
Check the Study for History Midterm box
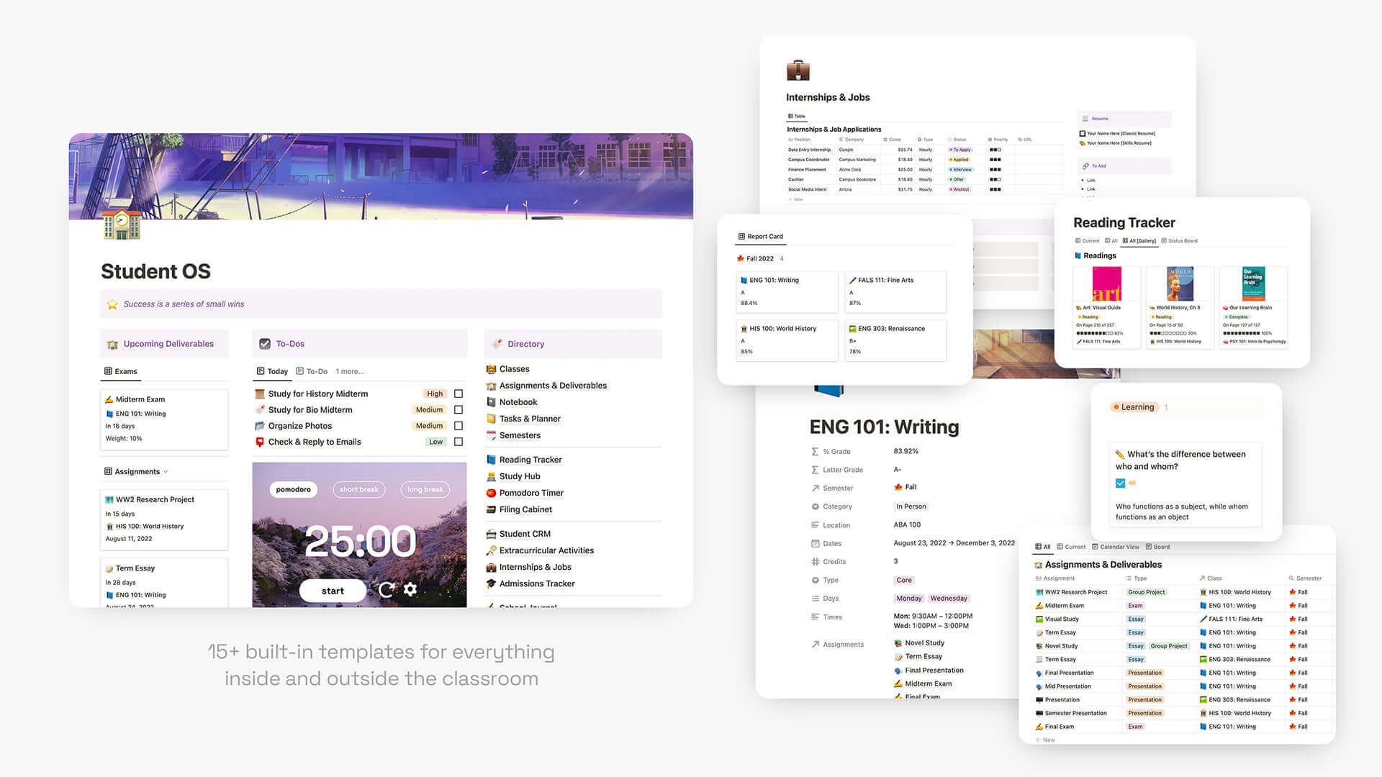coord(461,393)
